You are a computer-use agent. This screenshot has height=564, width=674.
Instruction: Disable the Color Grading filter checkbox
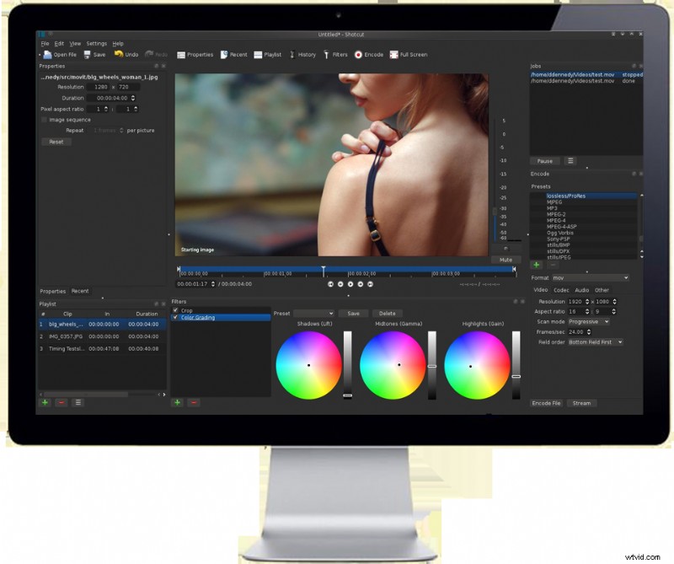point(174,318)
